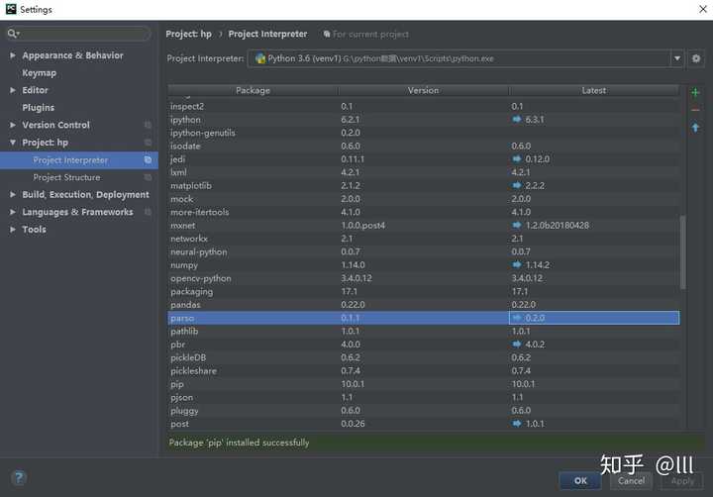The image size is (713, 497).
Task: Select the numpy package row
Action: click(x=424, y=265)
